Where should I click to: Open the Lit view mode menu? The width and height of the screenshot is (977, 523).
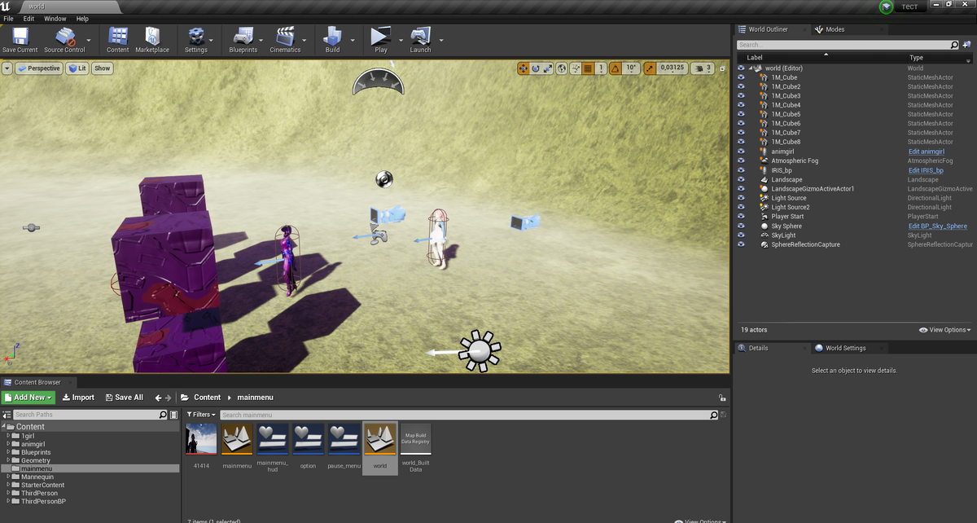click(77, 68)
